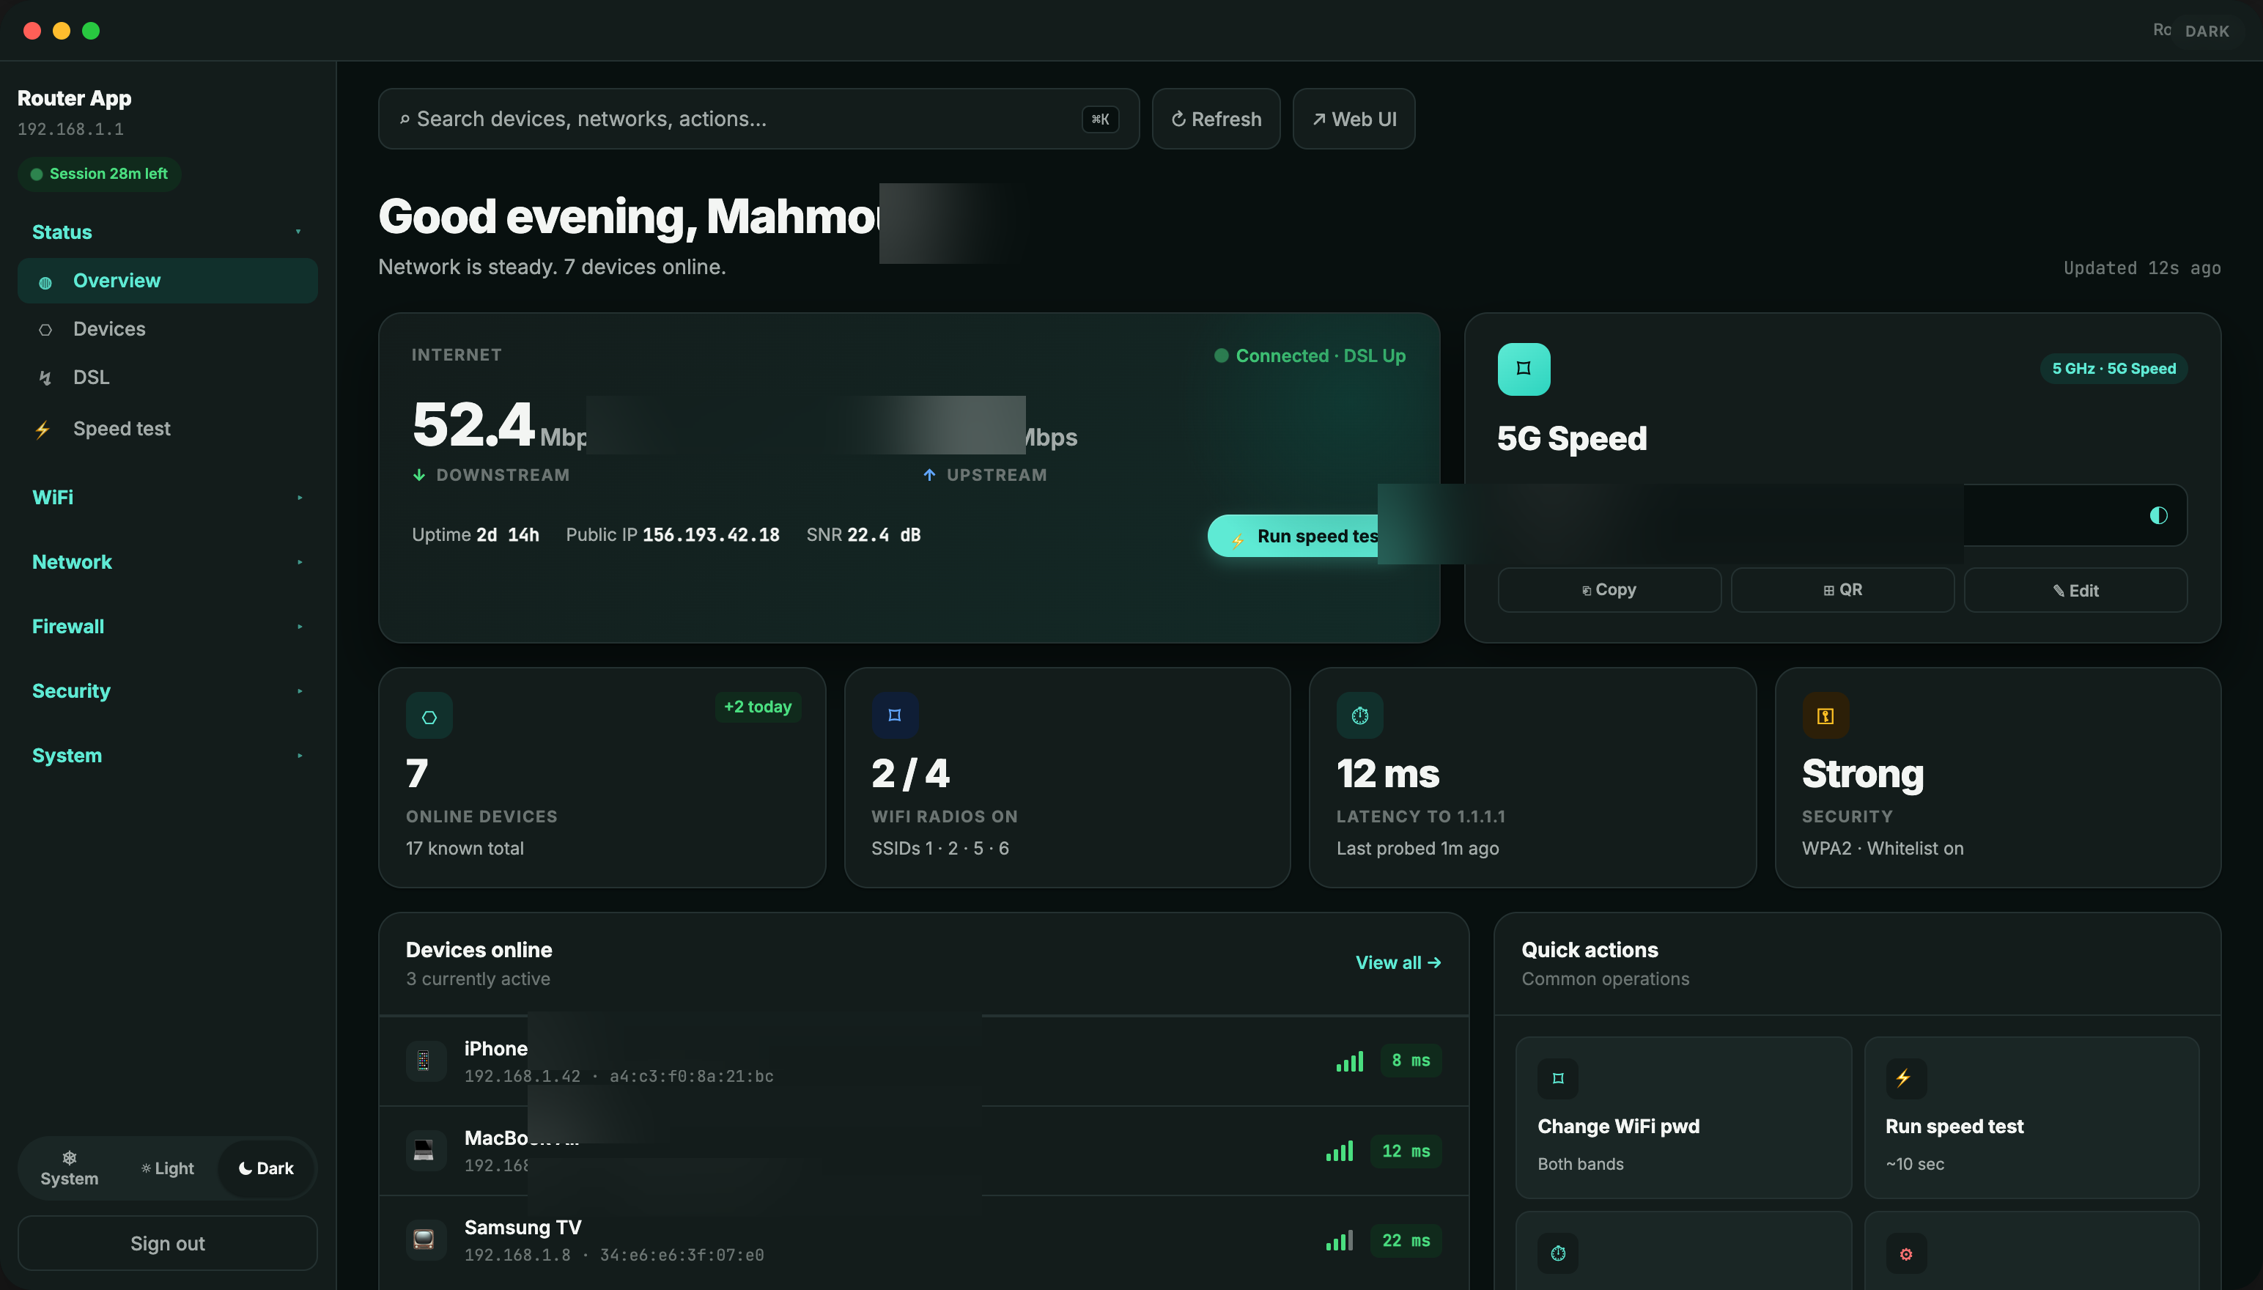Expand the Security section
The image size is (2263, 1290).
[x=167, y=691]
